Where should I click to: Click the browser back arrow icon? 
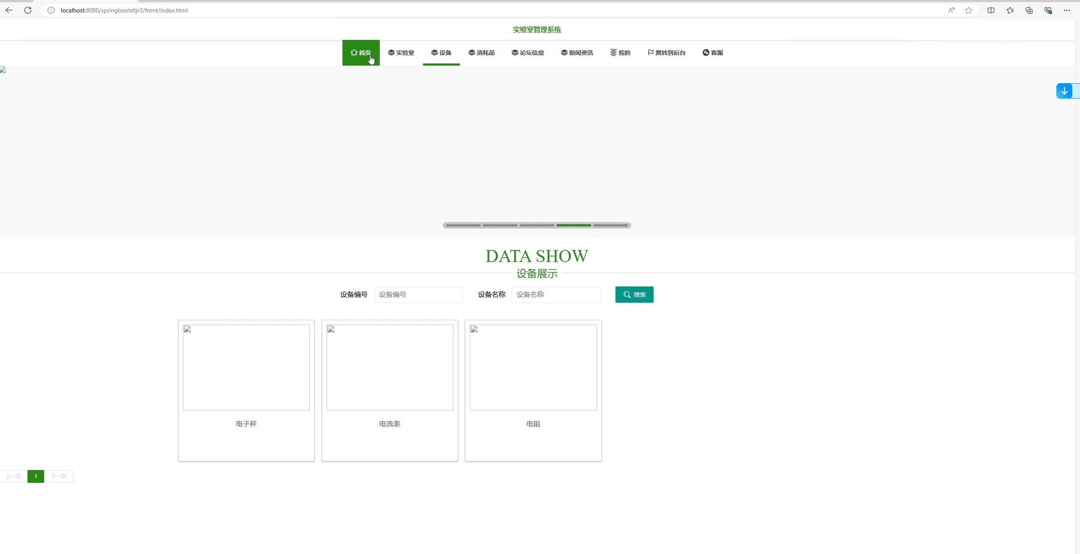(x=9, y=10)
